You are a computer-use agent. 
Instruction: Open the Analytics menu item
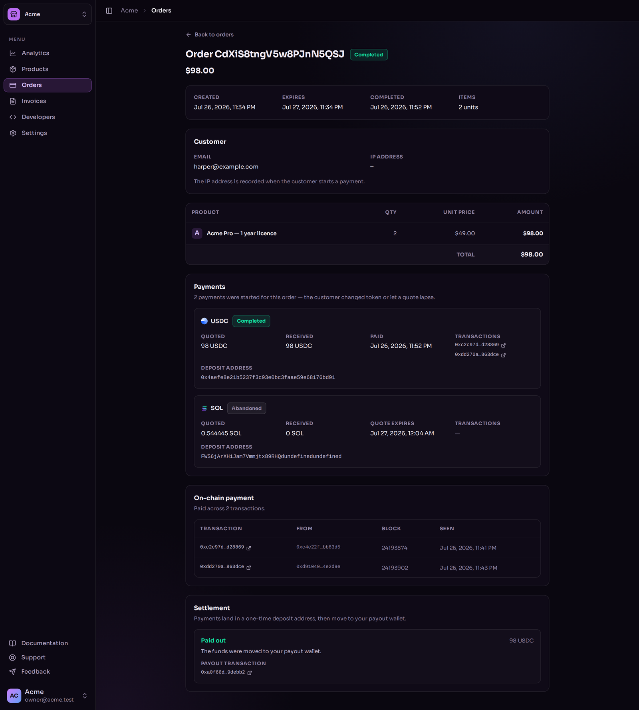click(x=48, y=53)
